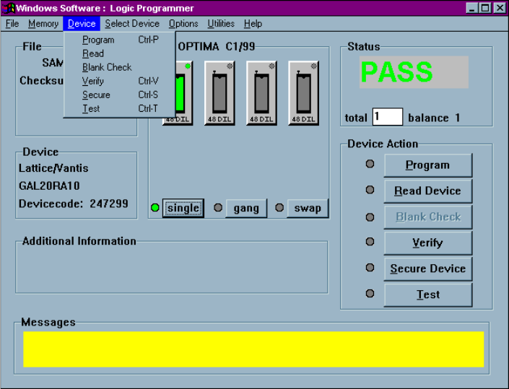Click indicator light beside Program button
Image resolution: width=509 pixels, height=389 pixels.
(370, 164)
